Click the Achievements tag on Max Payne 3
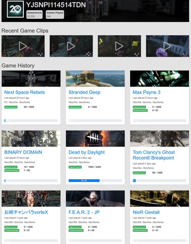 (x=140, y=110)
